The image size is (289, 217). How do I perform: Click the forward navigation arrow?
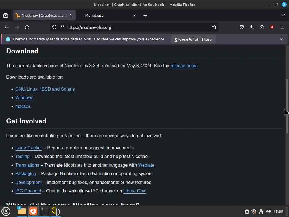pos(17,27)
